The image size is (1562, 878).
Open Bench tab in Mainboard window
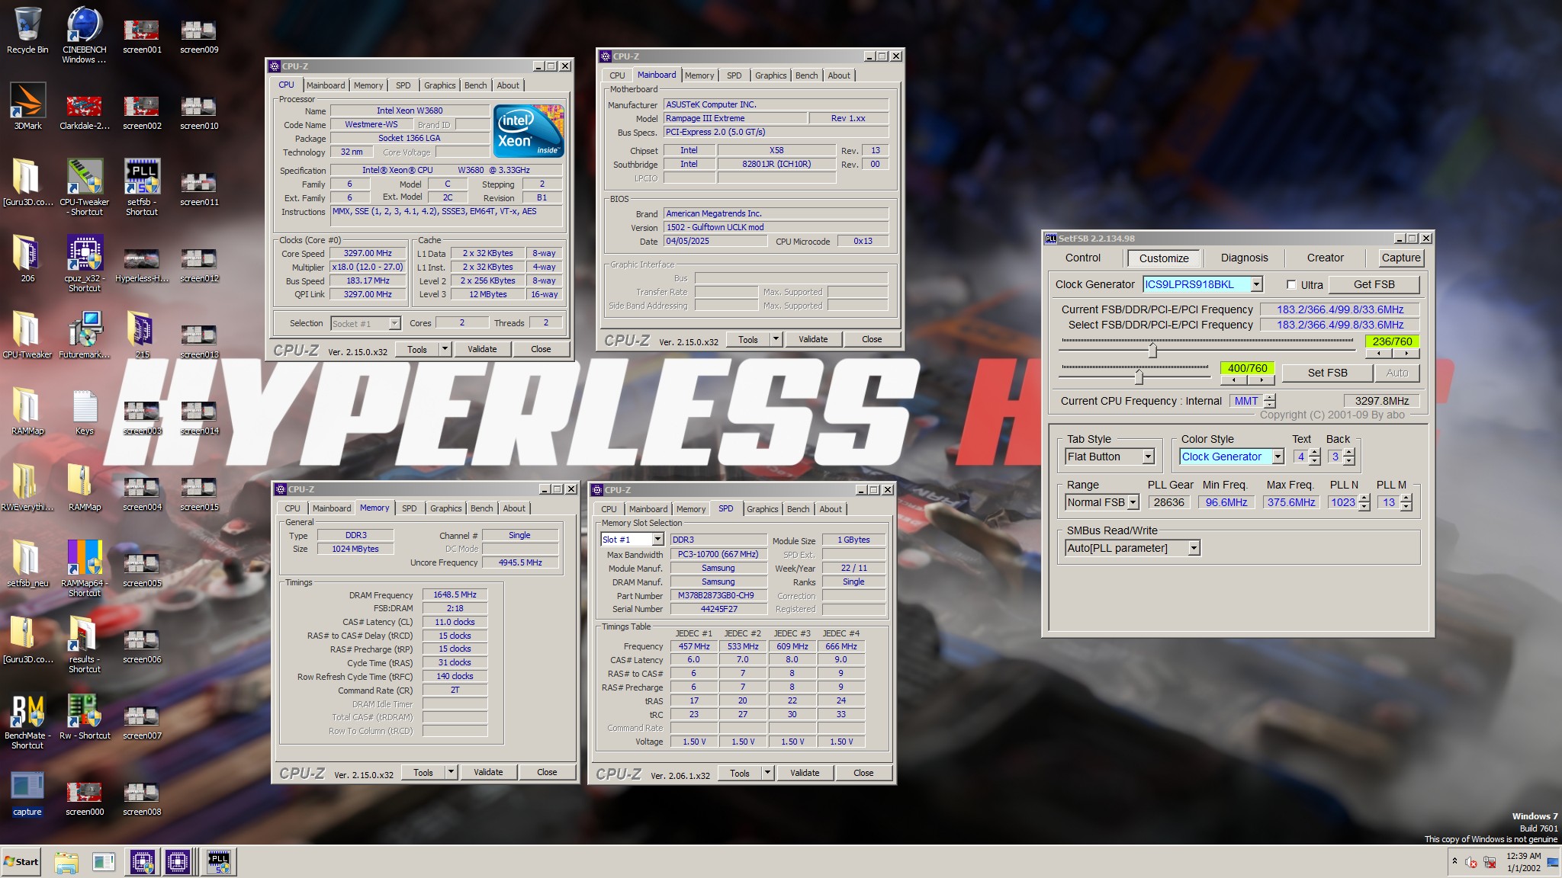click(x=806, y=75)
